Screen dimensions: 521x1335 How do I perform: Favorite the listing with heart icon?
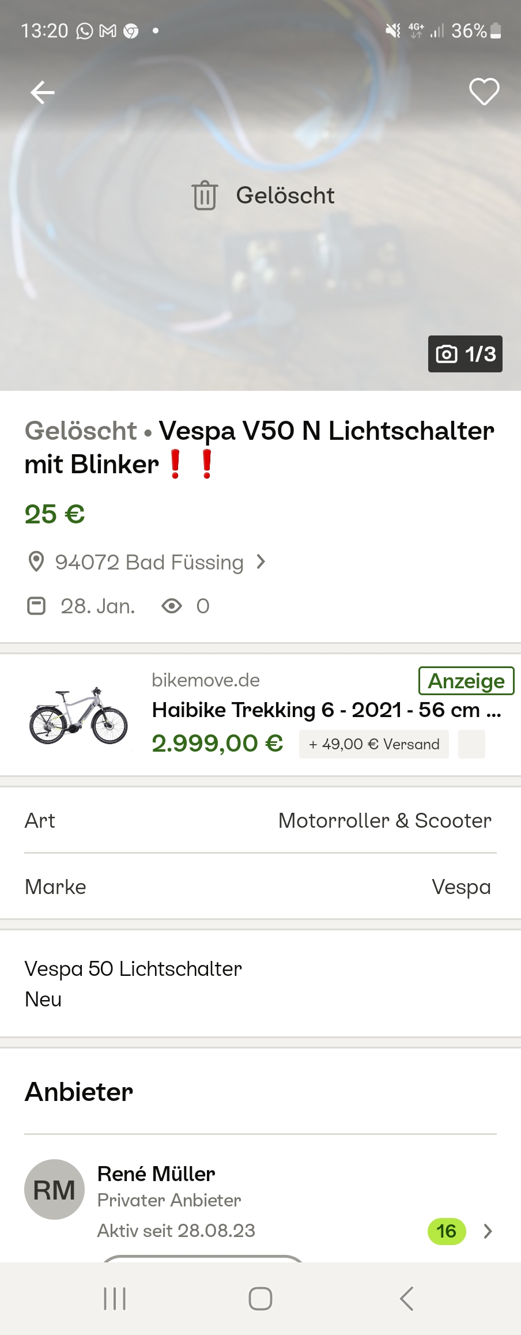coord(484,92)
